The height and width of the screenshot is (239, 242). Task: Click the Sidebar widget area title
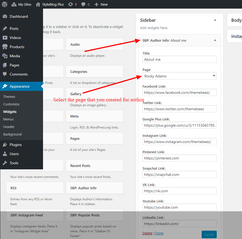coord(148,20)
